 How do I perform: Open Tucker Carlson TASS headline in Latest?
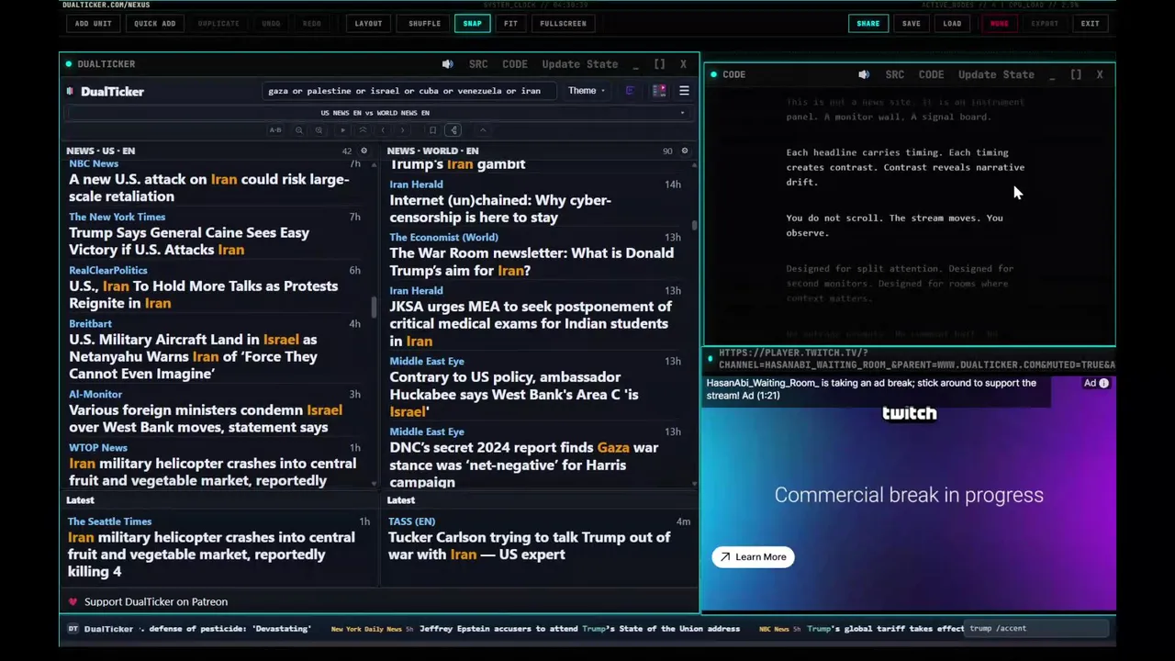pyautogui.click(x=530, y=546)
